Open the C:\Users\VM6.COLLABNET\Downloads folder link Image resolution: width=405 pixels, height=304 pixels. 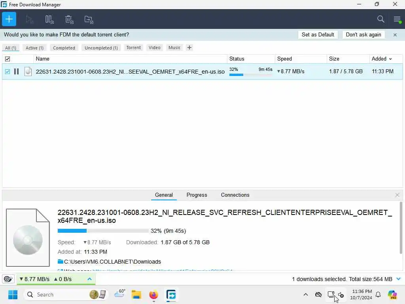click(112, 262)
